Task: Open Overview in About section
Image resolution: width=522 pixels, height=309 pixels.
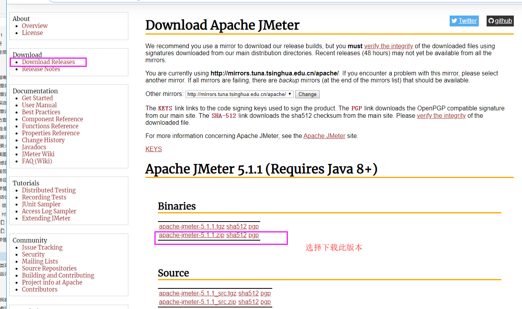Action: tap(35, 26)
